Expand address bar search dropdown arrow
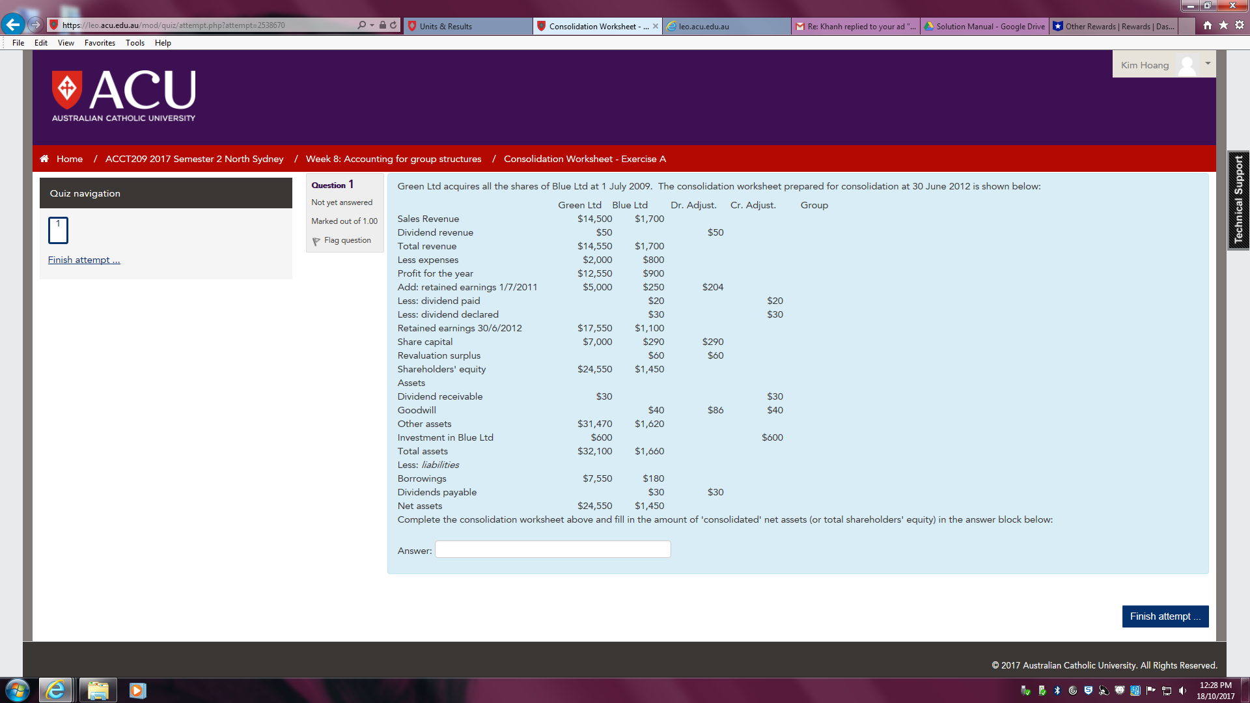The width and height of the screenshot is (1250, 703). point(372,25)
